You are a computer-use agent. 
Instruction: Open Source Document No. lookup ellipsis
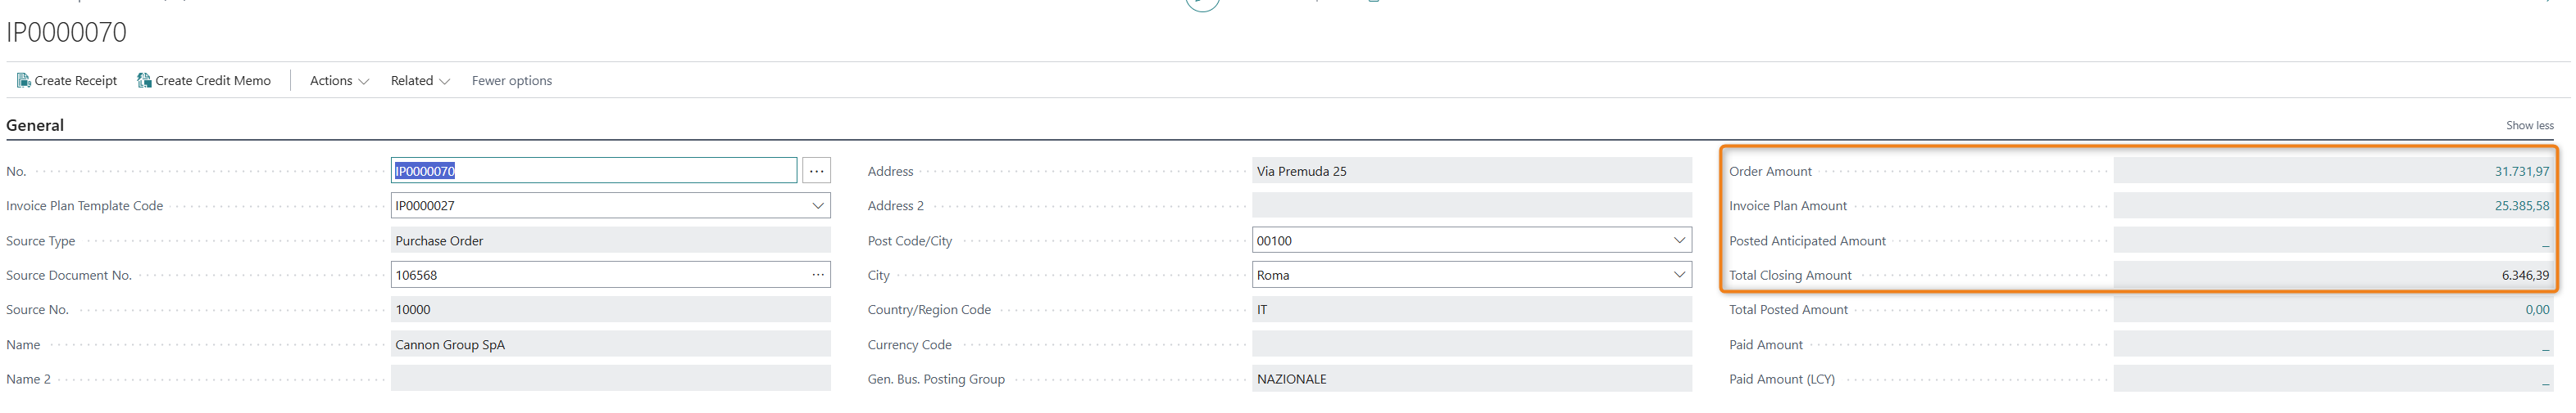818,276
